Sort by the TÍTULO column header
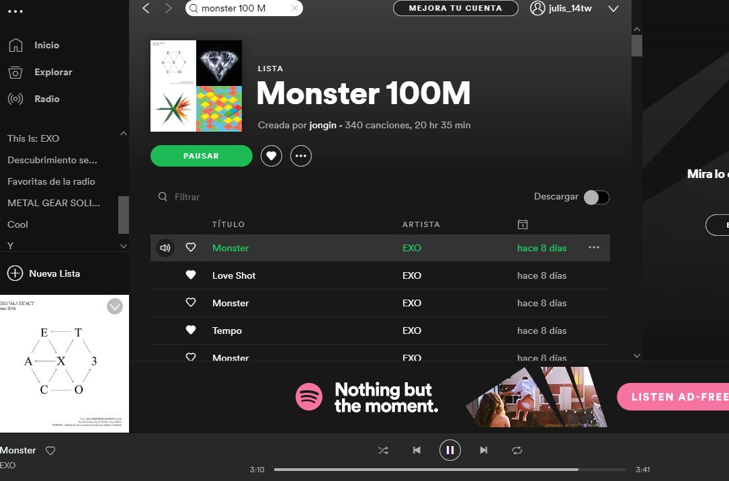Viewport: 729px width, 481px height. pos(228,224)
